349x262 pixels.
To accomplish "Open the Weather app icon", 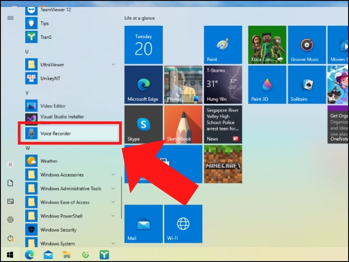I will tap(31, 161).
